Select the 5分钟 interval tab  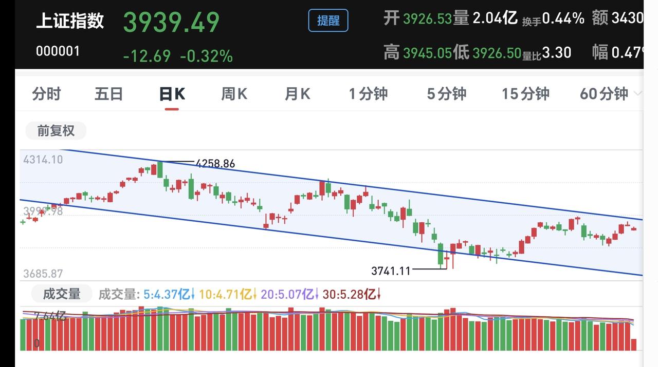coord(446,94)
